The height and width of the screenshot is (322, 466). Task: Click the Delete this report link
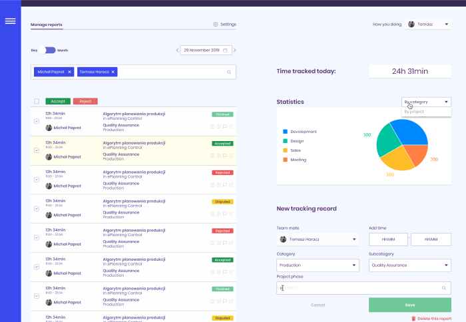tap(431, 319)
